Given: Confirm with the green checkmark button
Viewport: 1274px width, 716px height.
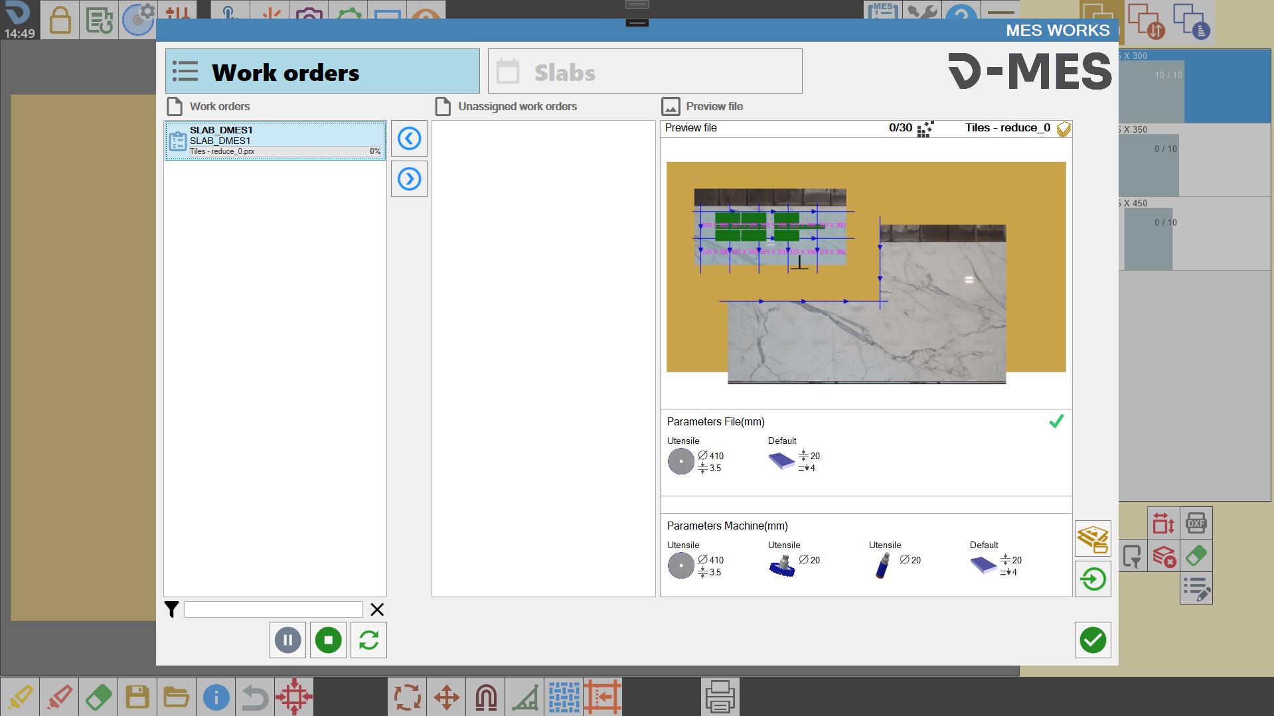Looking at the screenshot, I should (1093, 640).
